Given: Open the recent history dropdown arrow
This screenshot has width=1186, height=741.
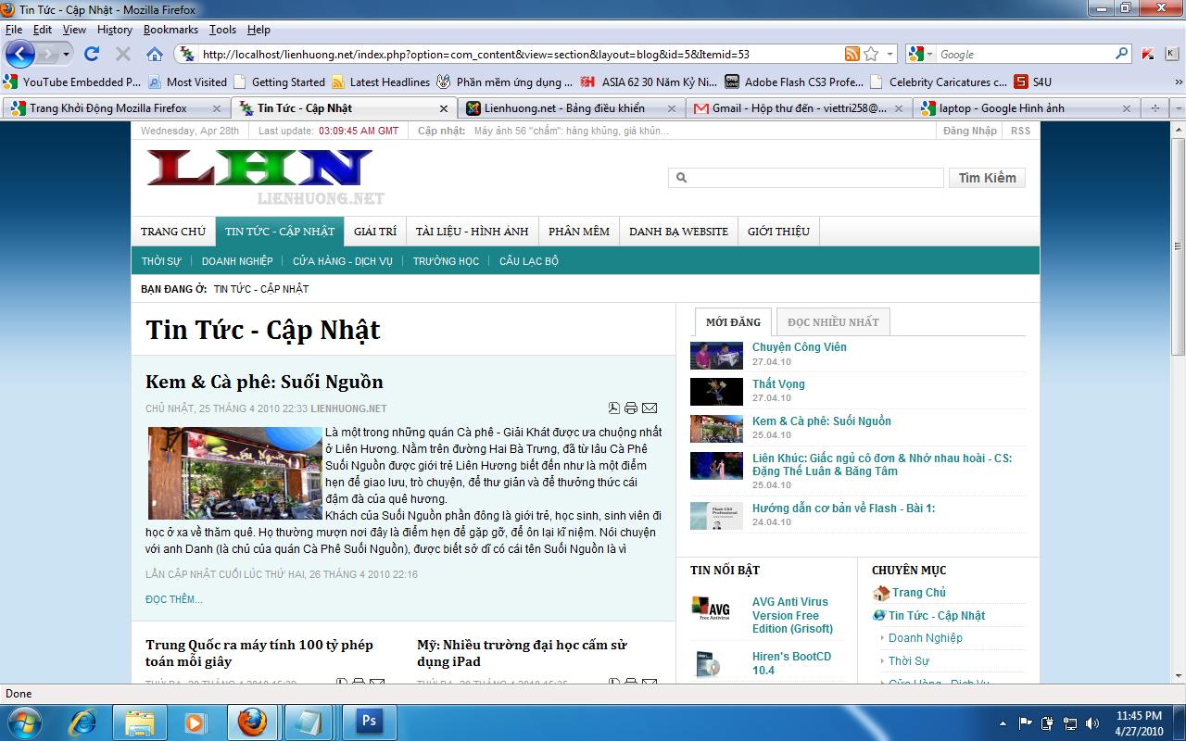Looking at the screenshot, I should [x=66, y=55].
